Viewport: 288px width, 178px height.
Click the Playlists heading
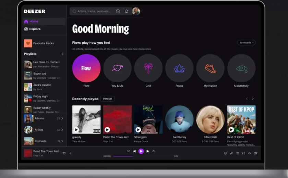click(30, 54)
